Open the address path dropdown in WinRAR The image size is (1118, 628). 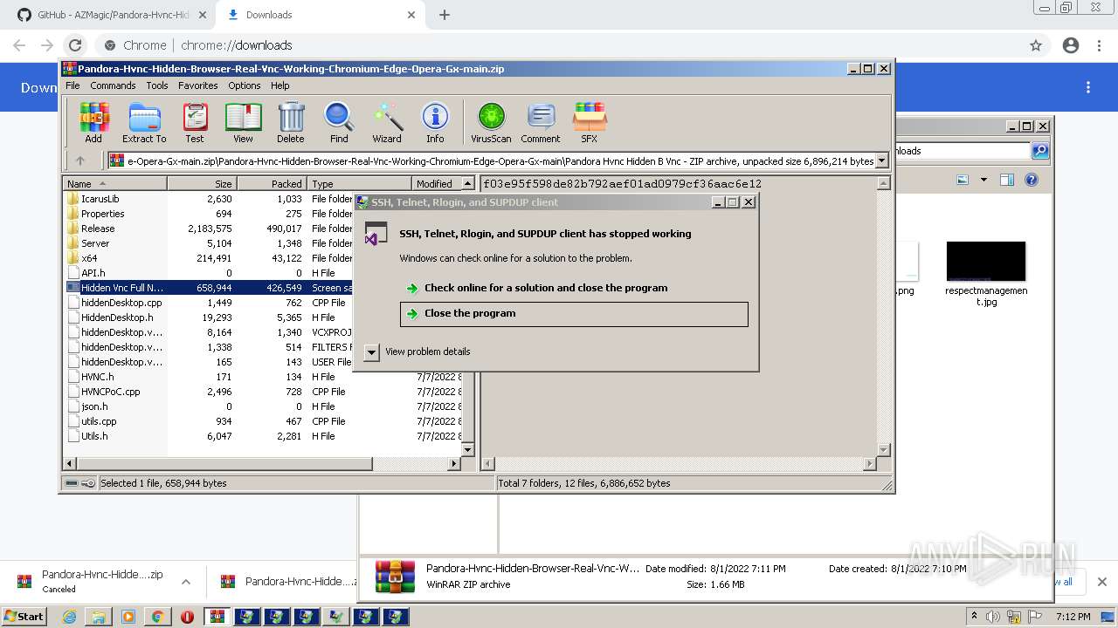tap(882, 160)
